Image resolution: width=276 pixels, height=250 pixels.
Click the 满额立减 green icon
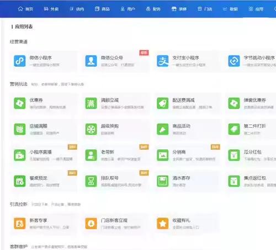point(91,104)
